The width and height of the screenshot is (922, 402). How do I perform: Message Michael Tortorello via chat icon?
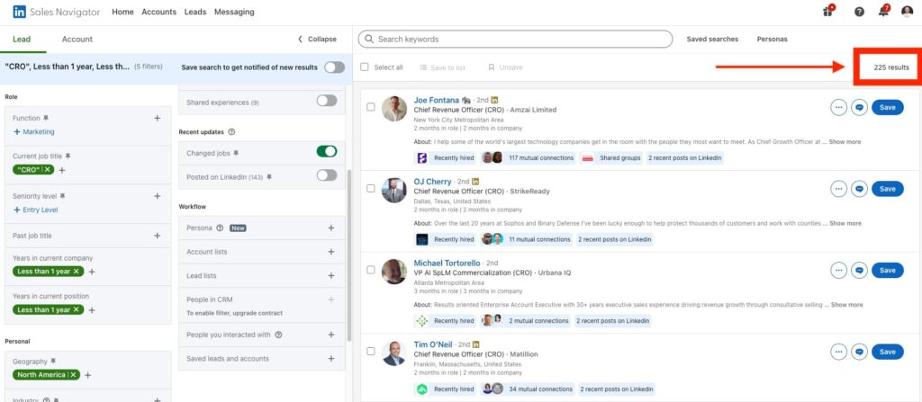(x=860, y=271)
